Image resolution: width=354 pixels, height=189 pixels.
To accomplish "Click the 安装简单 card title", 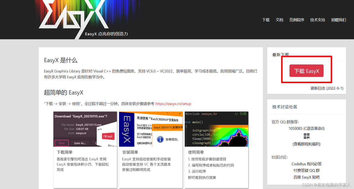I will pyautogui.click(x=130, y=152).
